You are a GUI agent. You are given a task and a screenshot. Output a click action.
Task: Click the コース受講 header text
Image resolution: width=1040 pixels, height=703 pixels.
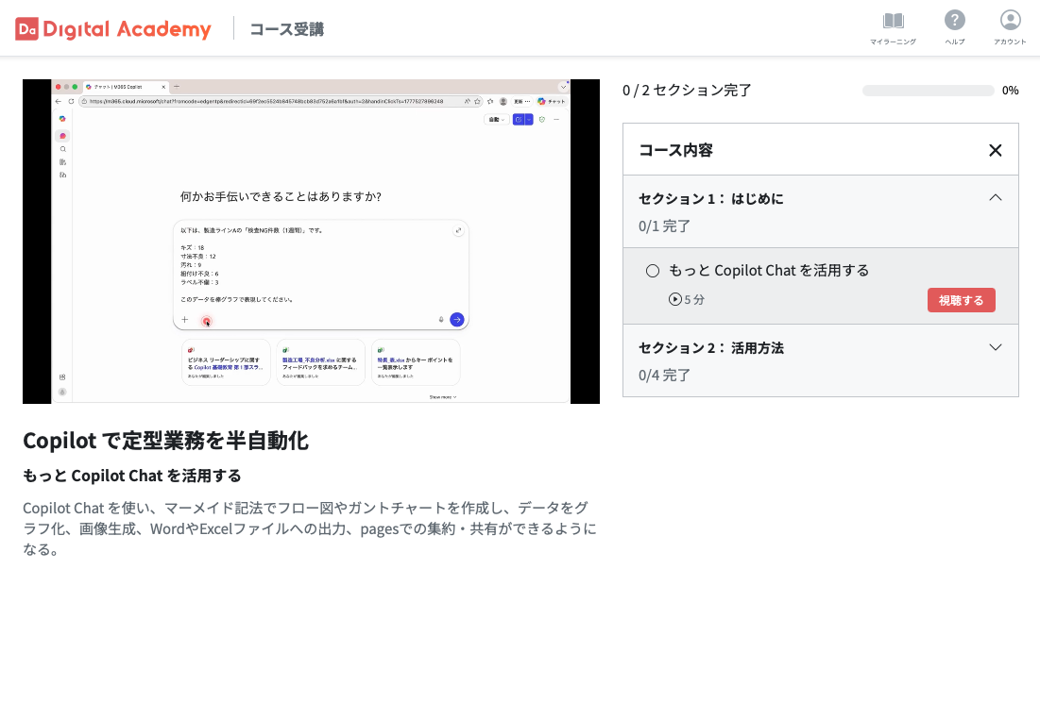(x=286, y=29)
